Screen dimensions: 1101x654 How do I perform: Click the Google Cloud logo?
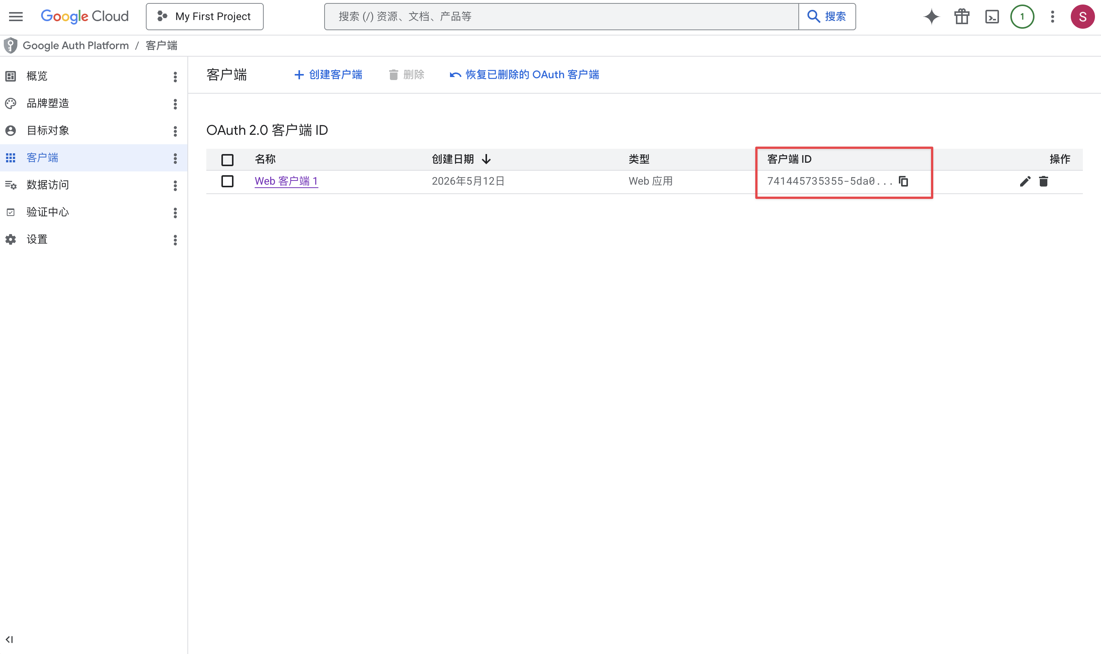tap(85, 17)
